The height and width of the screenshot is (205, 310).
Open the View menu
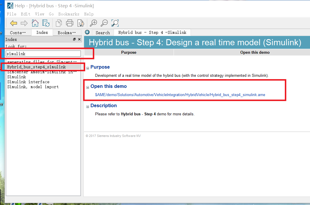40,14
